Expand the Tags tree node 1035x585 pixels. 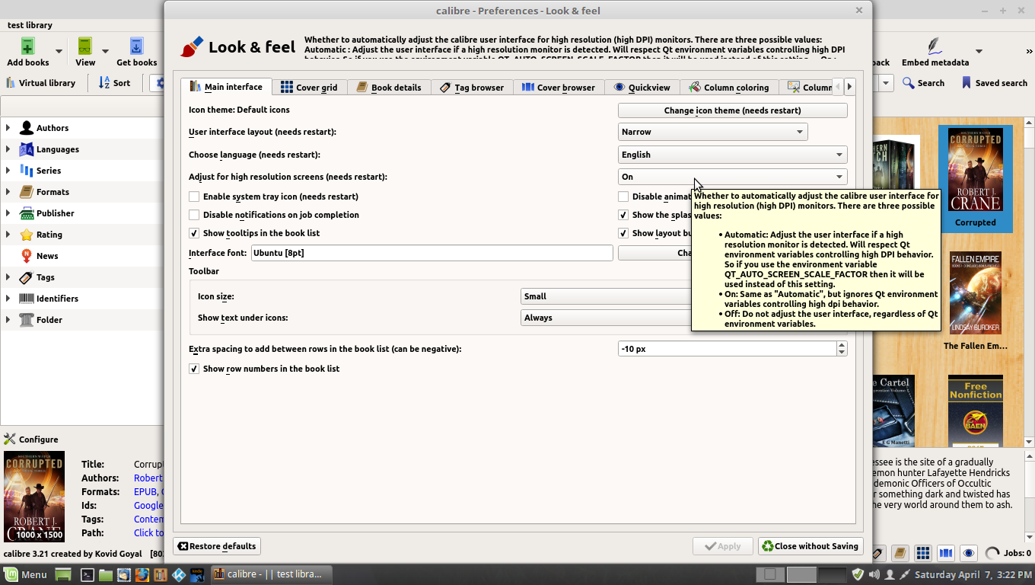[8, 277]
